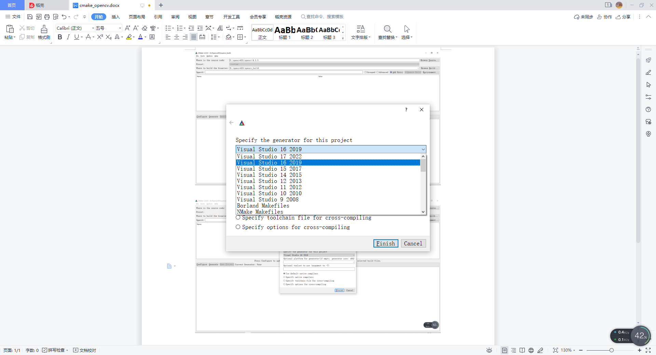Enter full screen mode from status bar
This screenshot has height=355, width=656.
click(648, 350)
